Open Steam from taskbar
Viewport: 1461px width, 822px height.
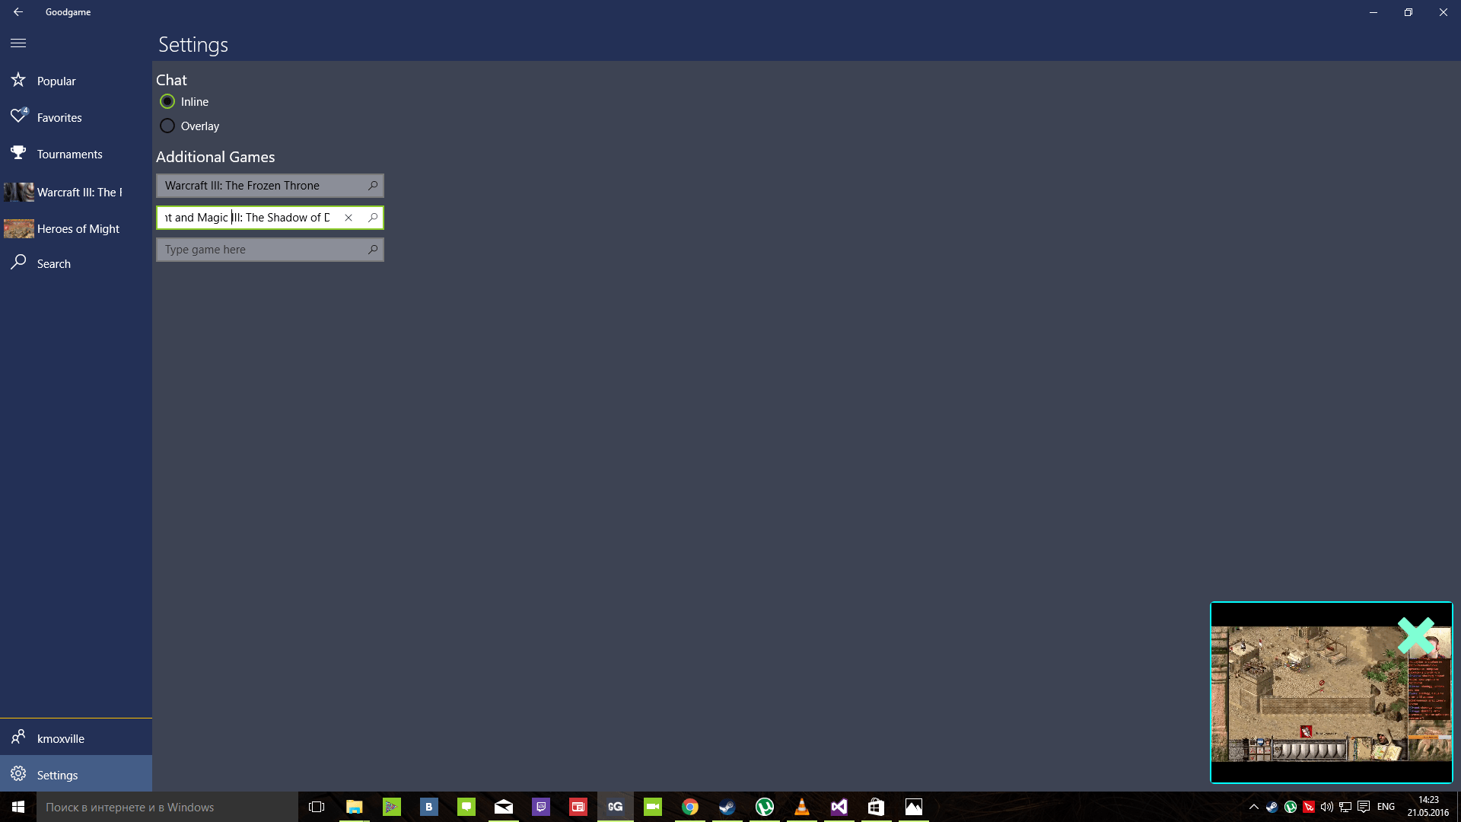click(x=727, y=807)
